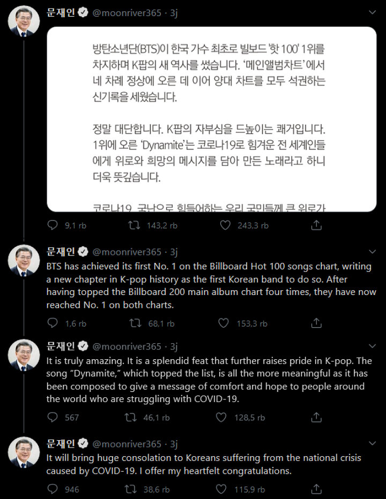Screen dimensions: 386x499
Task: Expand options chevron on Billboard Hot 100 tweet
Action: click(372, 252)
